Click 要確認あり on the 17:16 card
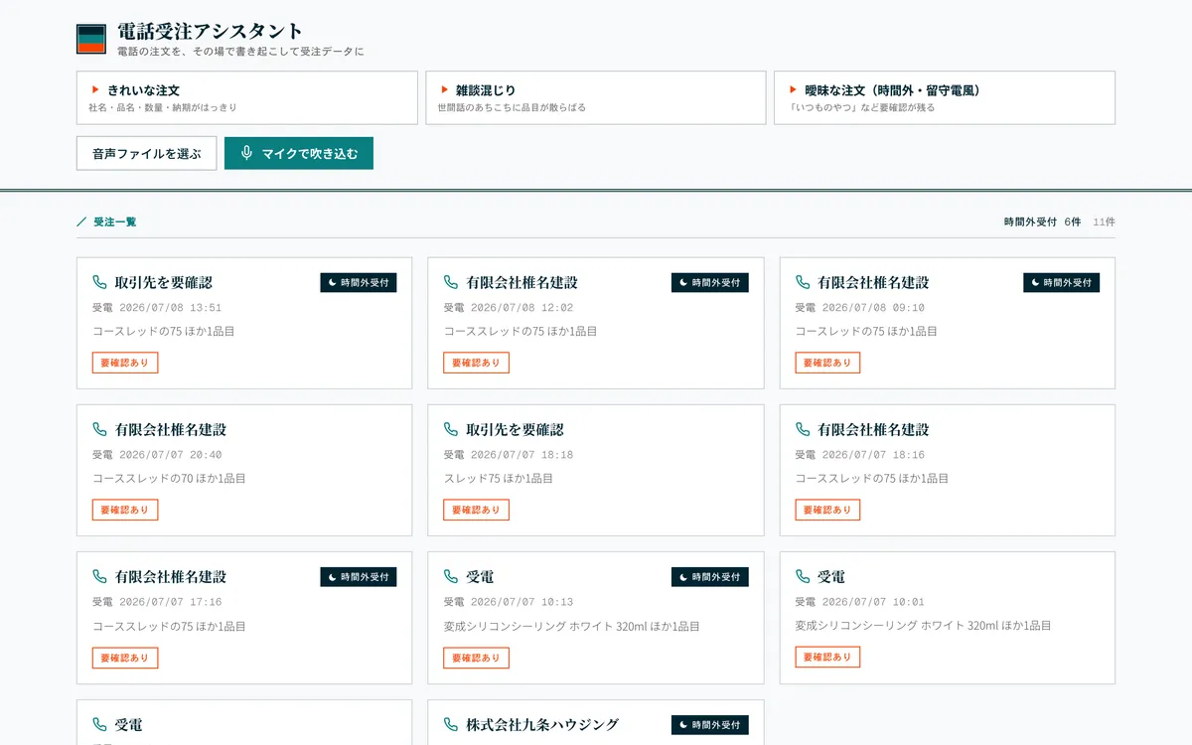The height and width of the screenshot is (745, 1192). pyautogui.click(x=125, y=658)
